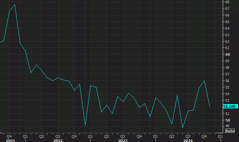This screenshot has width=239, height=142.
Task: Click the 53 value on the price axis
Action: pyautogui.click(x=227, y=100)
